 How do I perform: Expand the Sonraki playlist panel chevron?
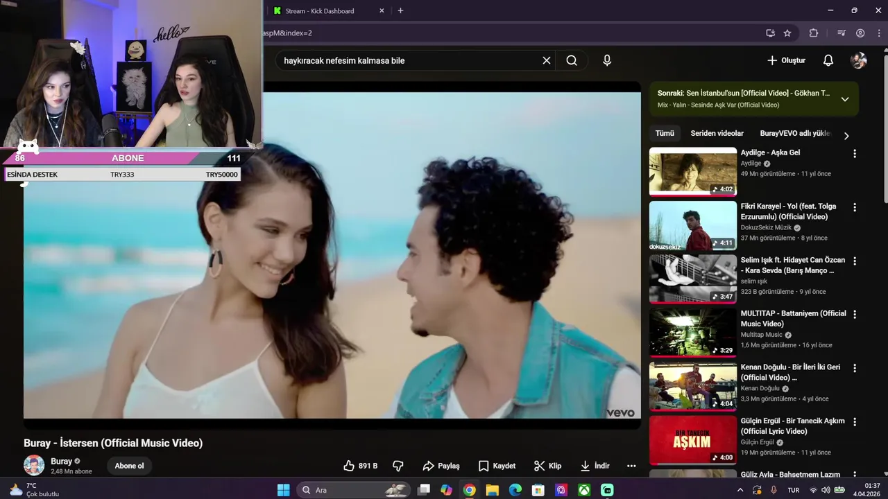[845, 99]
